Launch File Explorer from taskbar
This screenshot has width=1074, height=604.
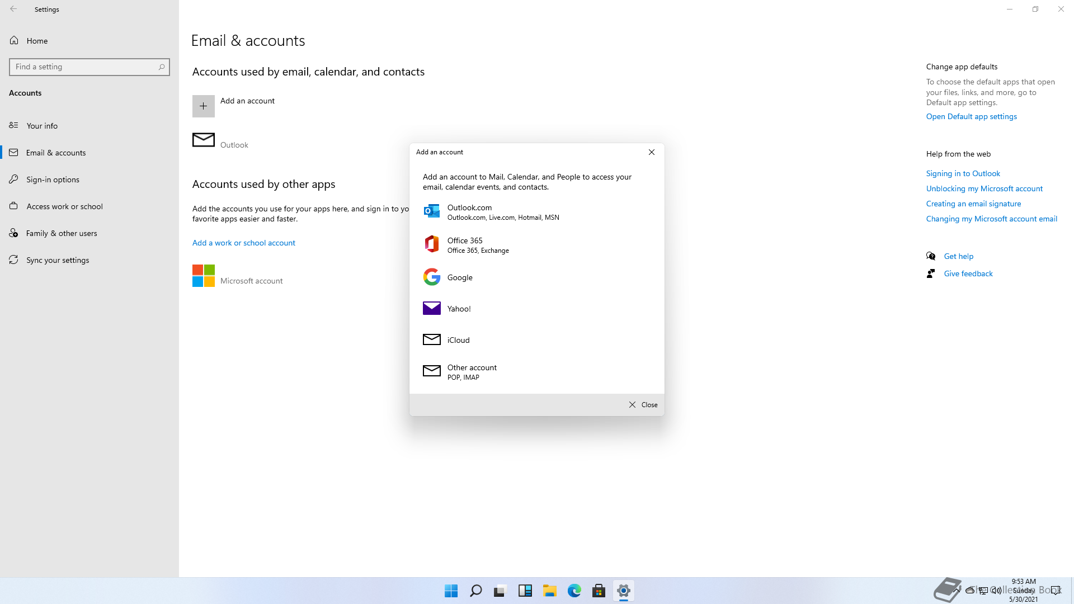[x=550, y=591]
